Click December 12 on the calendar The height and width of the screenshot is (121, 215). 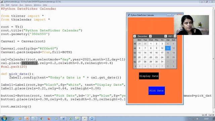coord(173,48)
